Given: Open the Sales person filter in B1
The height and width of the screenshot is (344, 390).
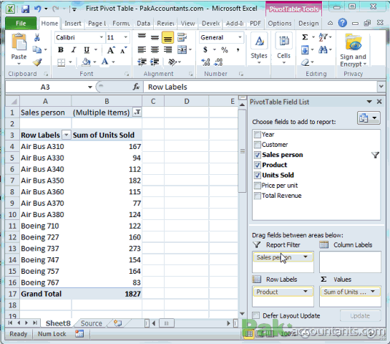Looking at the screenshot, I should tap(137, 113).
